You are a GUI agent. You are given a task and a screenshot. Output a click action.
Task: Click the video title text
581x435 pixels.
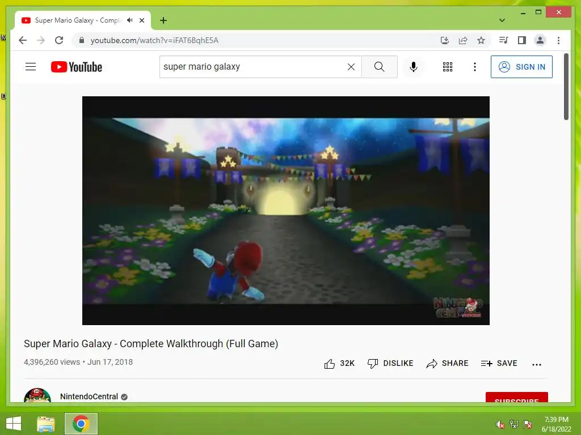pos(151,344)
